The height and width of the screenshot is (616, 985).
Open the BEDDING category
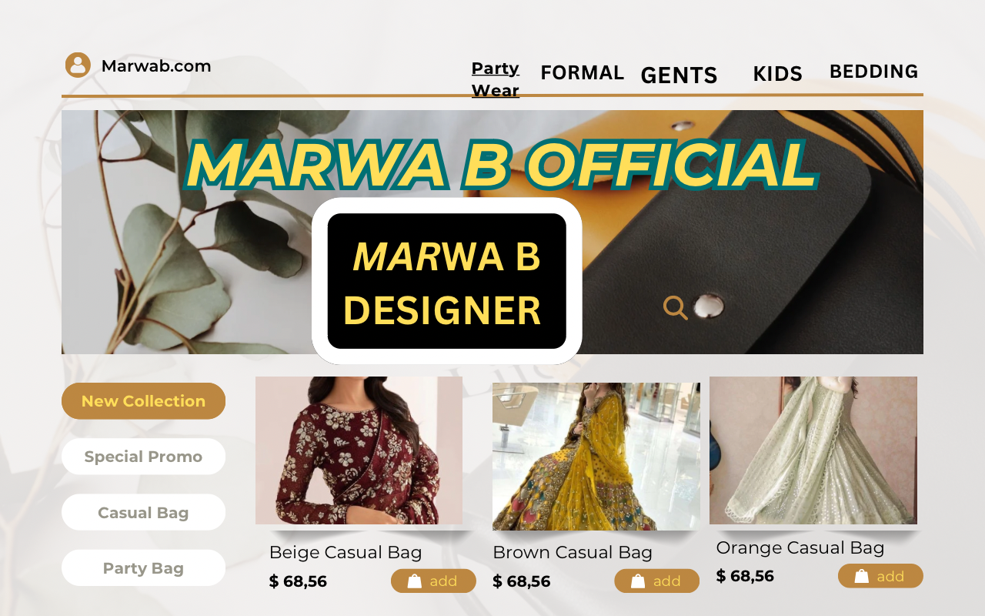tap(873, 72)
